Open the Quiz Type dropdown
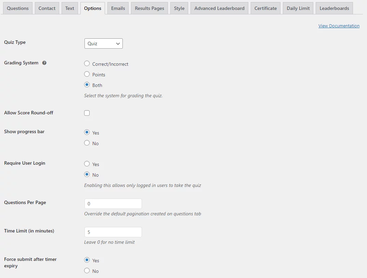 pyautogui.click(x=103, y=43)
